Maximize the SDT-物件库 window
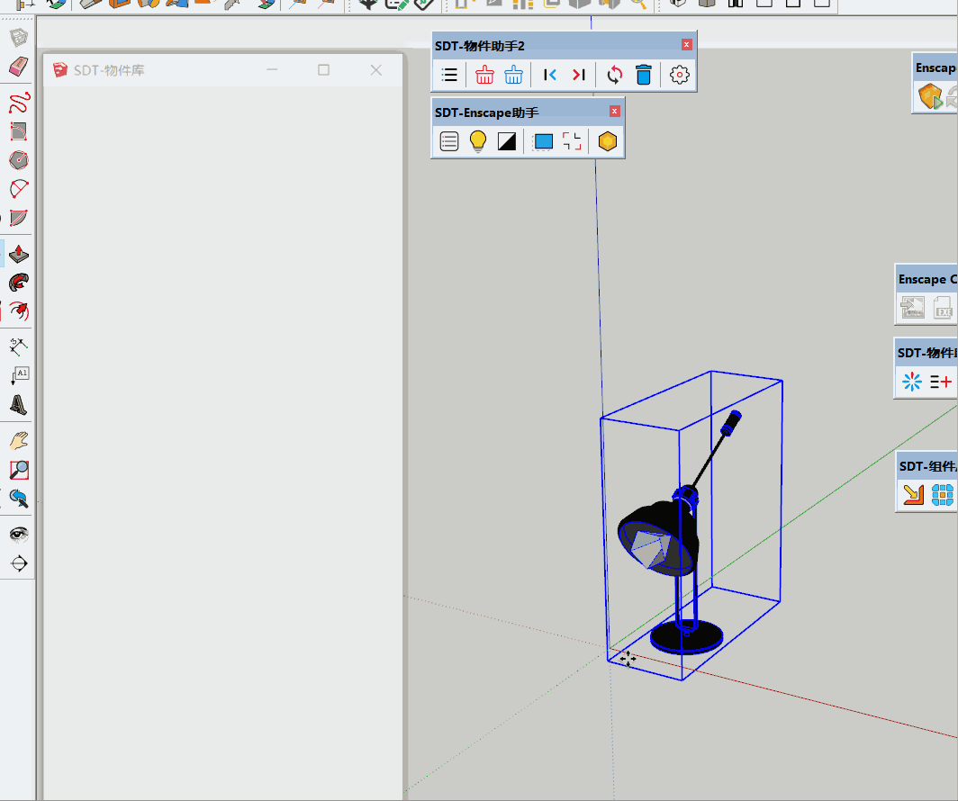 324,70
